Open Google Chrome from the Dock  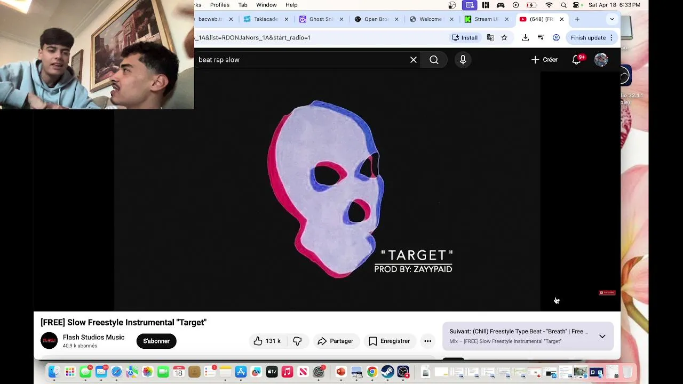pos(372,372)
